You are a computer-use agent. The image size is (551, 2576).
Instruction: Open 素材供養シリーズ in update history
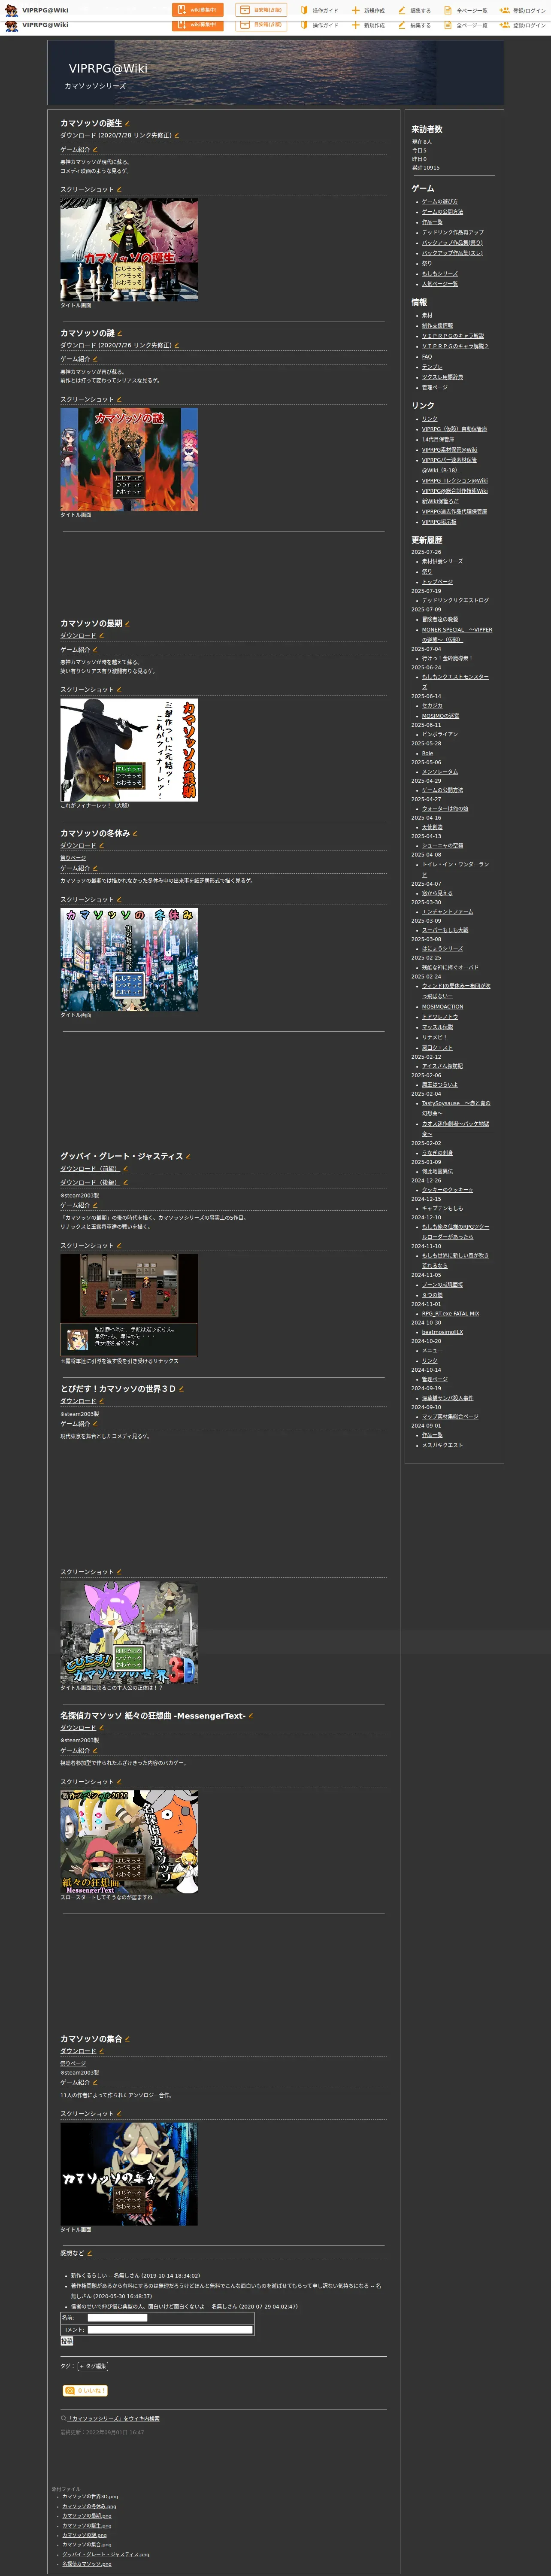click(442, 562)
